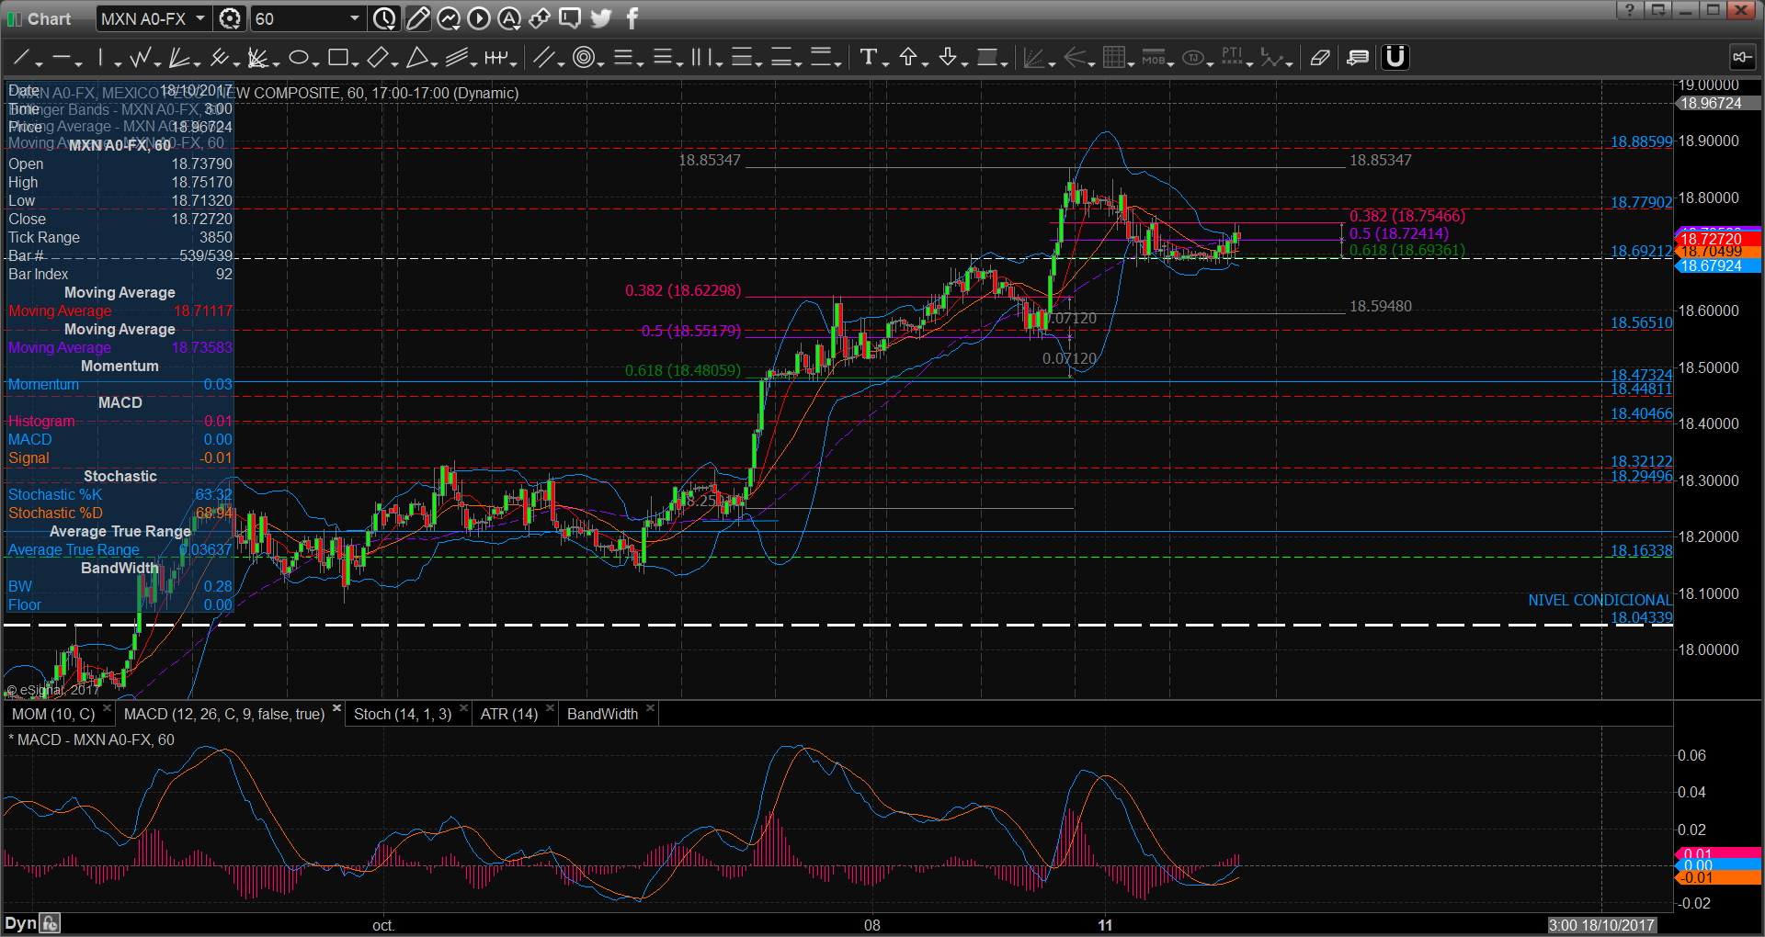This screenshot has height=937, width=1765.
Task: Select the rectangle drawing tool
Action: tap(337, 58)
